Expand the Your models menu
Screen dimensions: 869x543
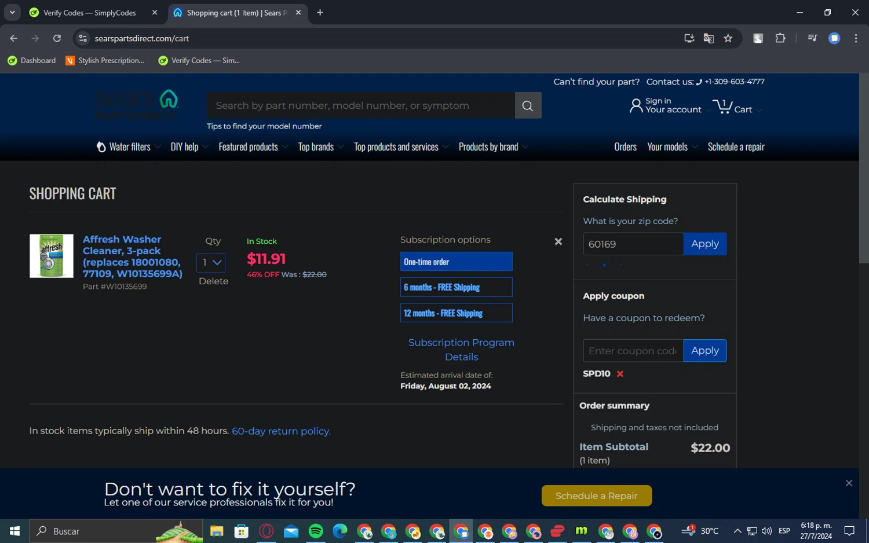point(672,147)
